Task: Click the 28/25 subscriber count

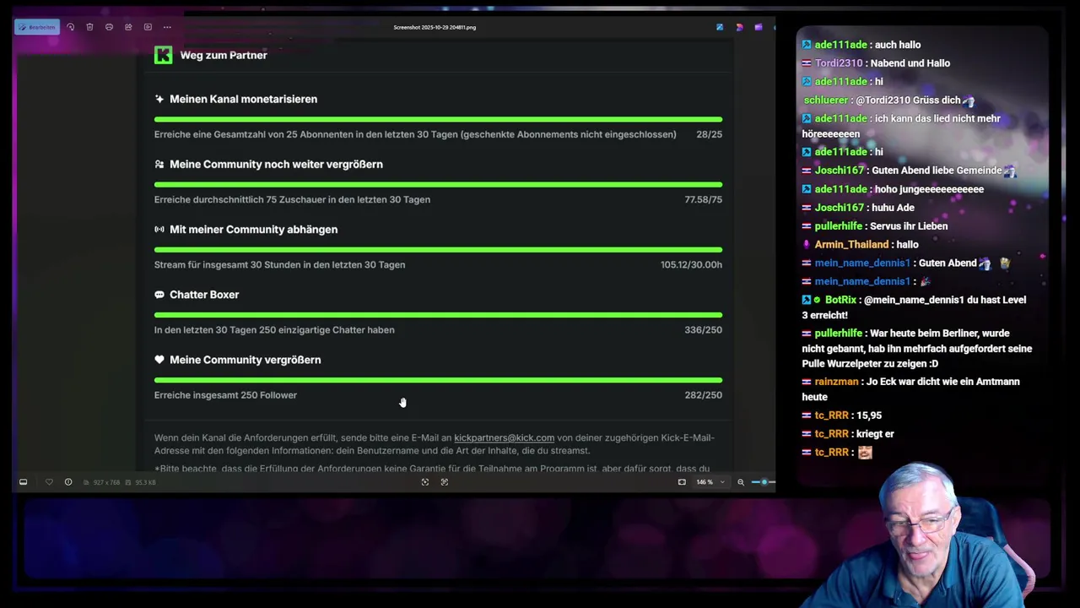Action: [x=709, y=134]
